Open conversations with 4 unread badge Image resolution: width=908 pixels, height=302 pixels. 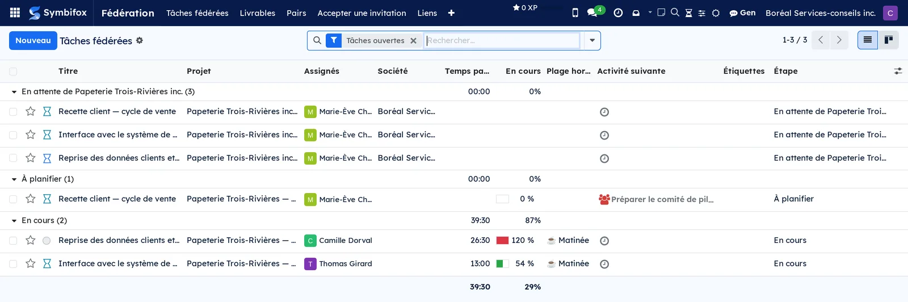[595, 12]
